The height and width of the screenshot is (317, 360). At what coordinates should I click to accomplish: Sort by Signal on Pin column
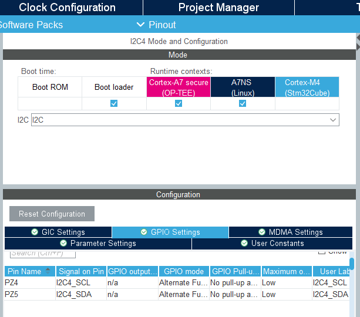pyautogui.click(x=81, y=271)
